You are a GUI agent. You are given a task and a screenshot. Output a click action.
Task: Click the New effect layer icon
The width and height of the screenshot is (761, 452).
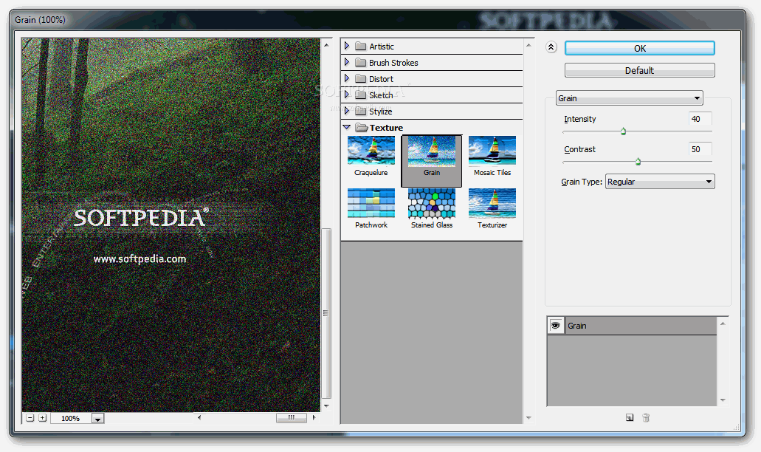tap(630, 417)
